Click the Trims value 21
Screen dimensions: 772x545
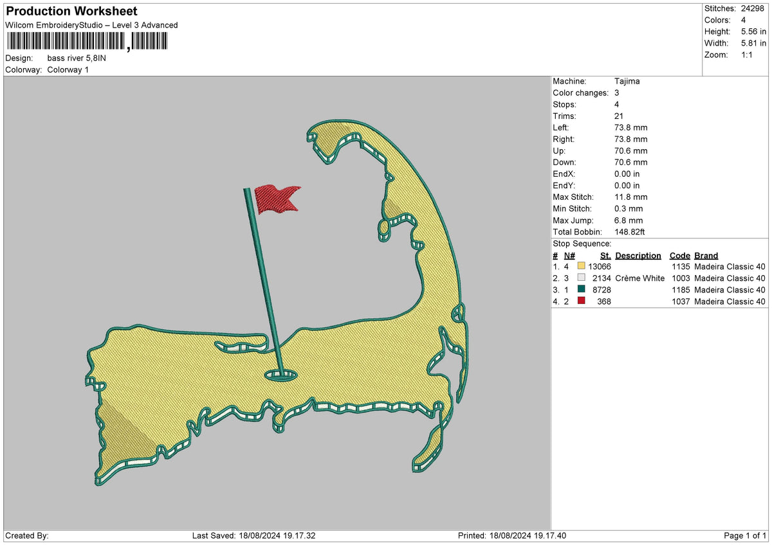(x=620, y=116)
